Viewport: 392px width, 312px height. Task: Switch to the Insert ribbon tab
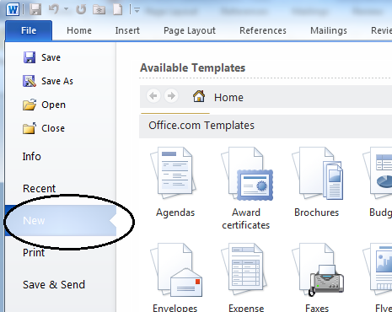coord(127,30)
